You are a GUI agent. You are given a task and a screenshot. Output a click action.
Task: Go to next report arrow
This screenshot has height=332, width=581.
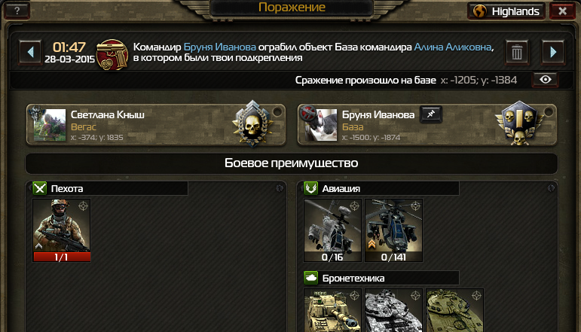(x=553, y=52)
